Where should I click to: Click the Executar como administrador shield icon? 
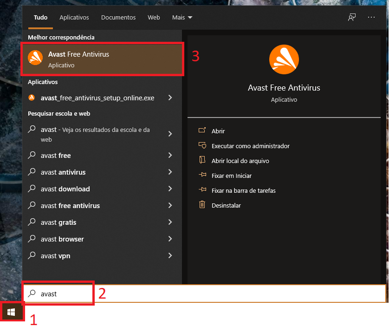click(202, 145)
